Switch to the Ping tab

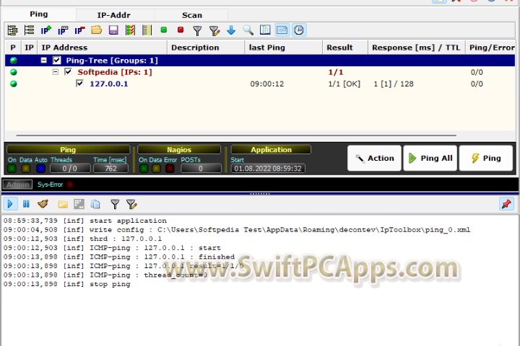pyautogui.click(x=39, y=14)
